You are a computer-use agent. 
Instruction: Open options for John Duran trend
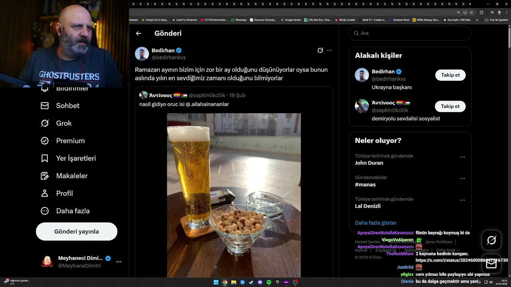click(462, 157)
